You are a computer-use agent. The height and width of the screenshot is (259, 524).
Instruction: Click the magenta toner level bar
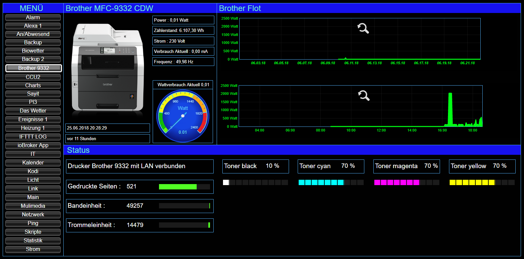(406, 182)
